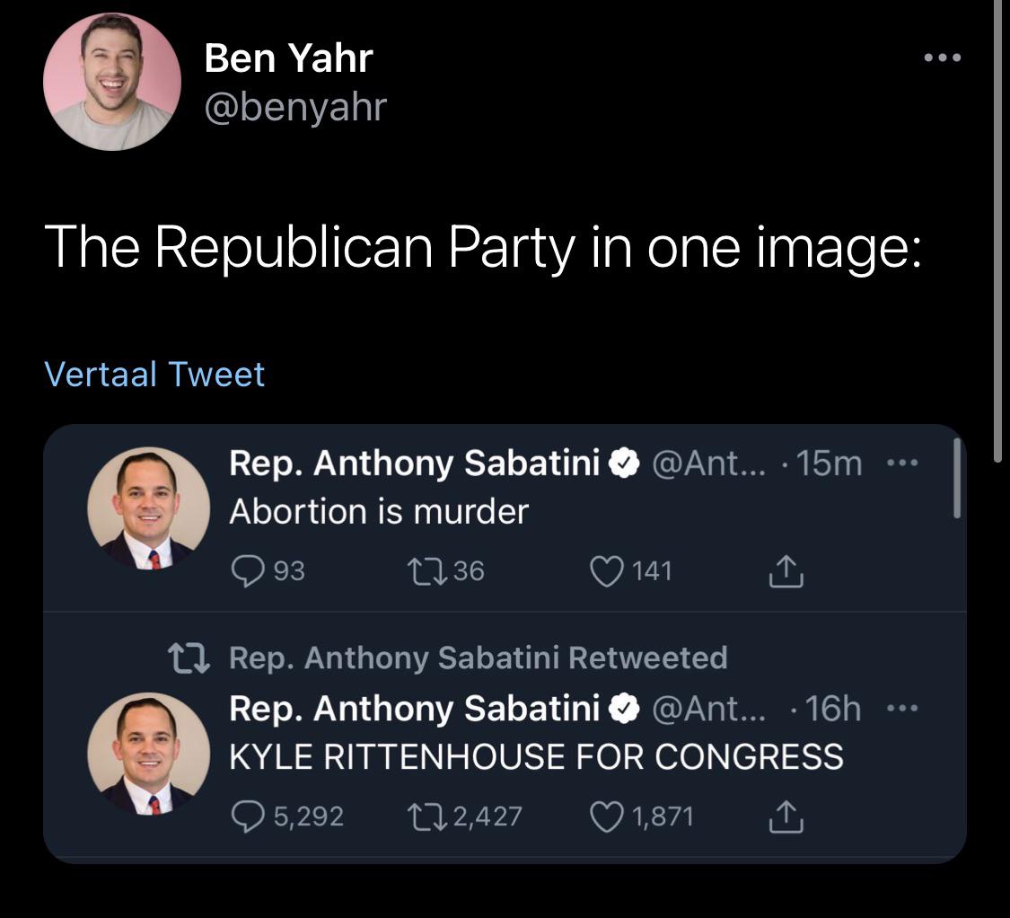Screen dimensions: 1010x918
Task: Open more options on 'Abortion is murder' tweet
Action: click(x=901, y=464)
